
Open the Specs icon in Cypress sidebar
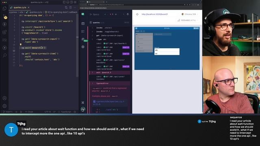point(83,24)
